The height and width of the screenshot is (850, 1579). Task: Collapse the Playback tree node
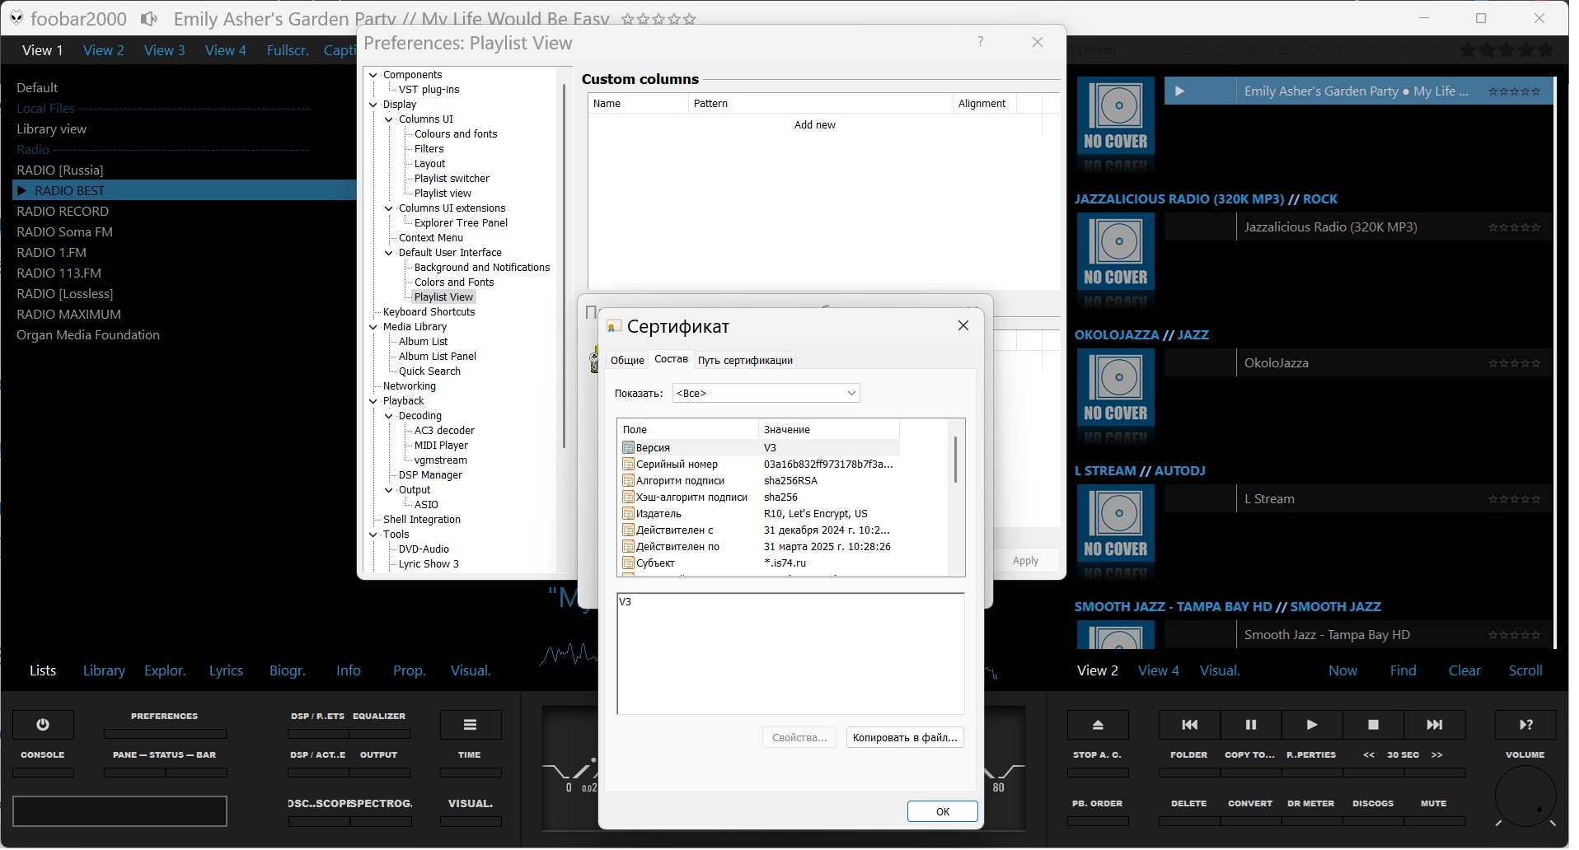(373, 401)
